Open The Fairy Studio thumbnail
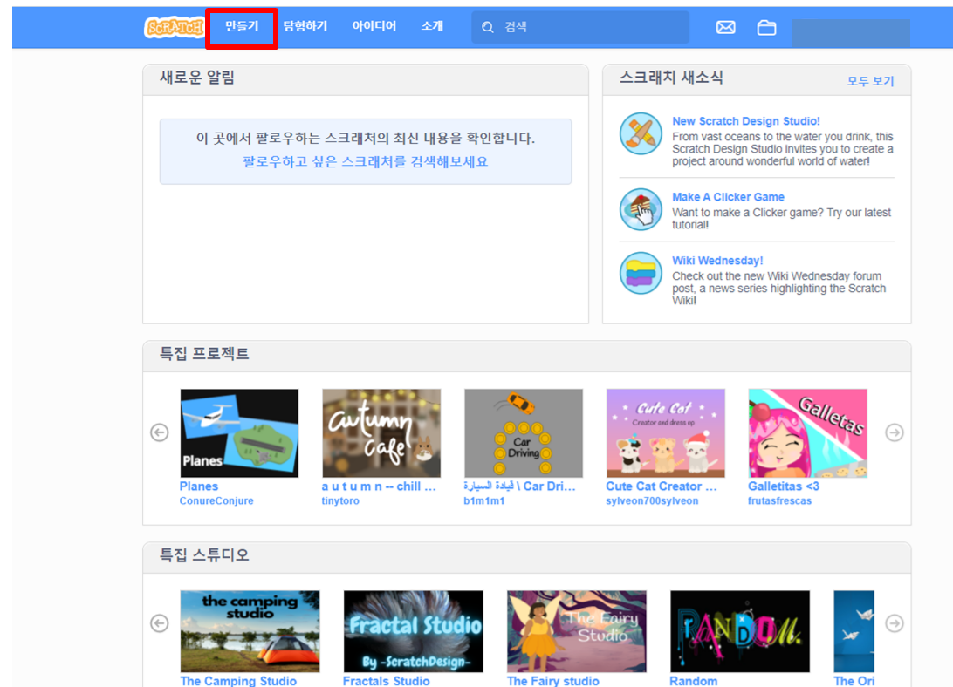953x687 pixels. pos(577,631)
